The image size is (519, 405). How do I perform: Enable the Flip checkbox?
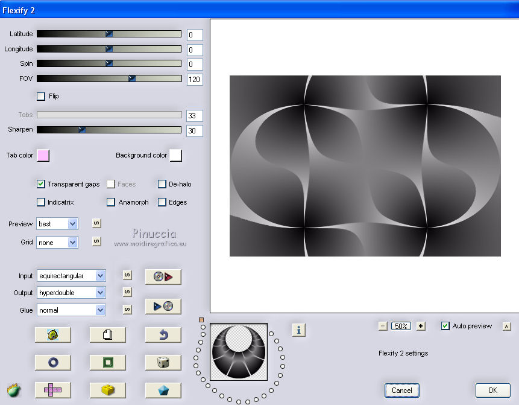tap(41, 96)
